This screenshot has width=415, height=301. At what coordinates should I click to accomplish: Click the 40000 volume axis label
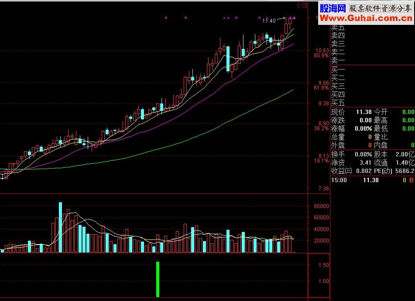(321, 229)
